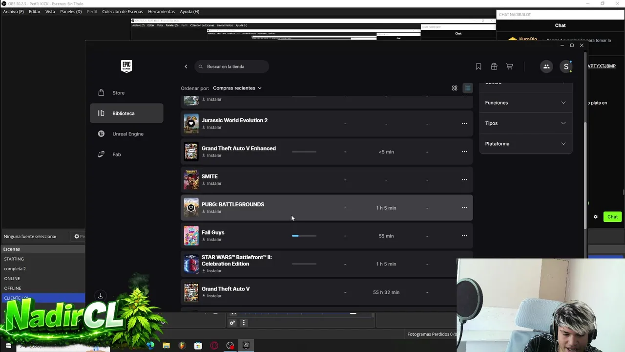Open the S profile avatar
This screenshot has width=625, height=352.
point(566,66)
